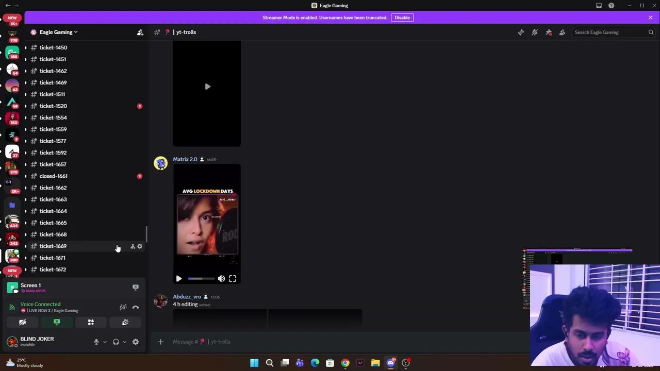The height and width of the screenshot is (371, 660).
Task: Expand the ticket-1520 channel arrow
Action: pyautogui.click(x=25, y=106)
